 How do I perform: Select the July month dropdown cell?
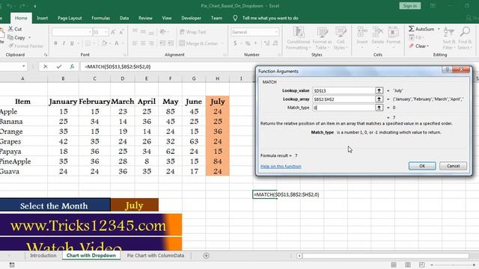click(x=135, y=205)
